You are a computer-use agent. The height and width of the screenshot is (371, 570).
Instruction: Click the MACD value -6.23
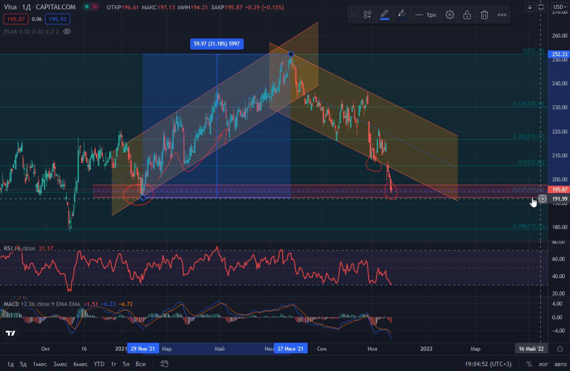click(x=108, y=304)
